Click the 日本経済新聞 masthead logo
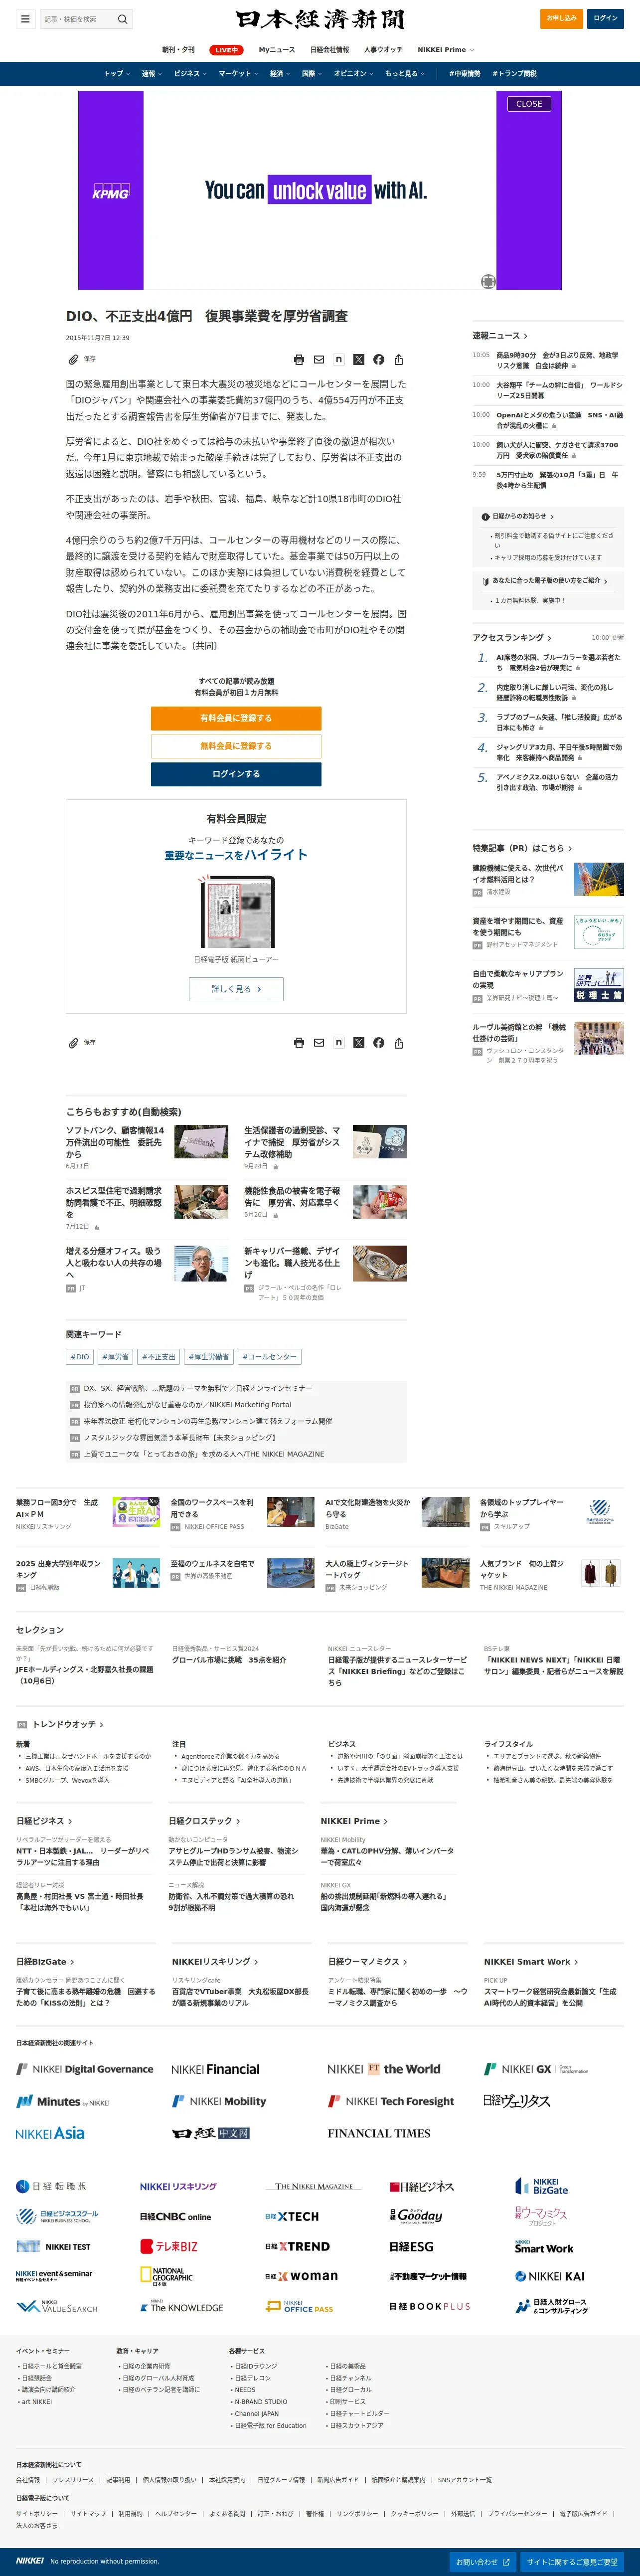 tap(320, 19)
